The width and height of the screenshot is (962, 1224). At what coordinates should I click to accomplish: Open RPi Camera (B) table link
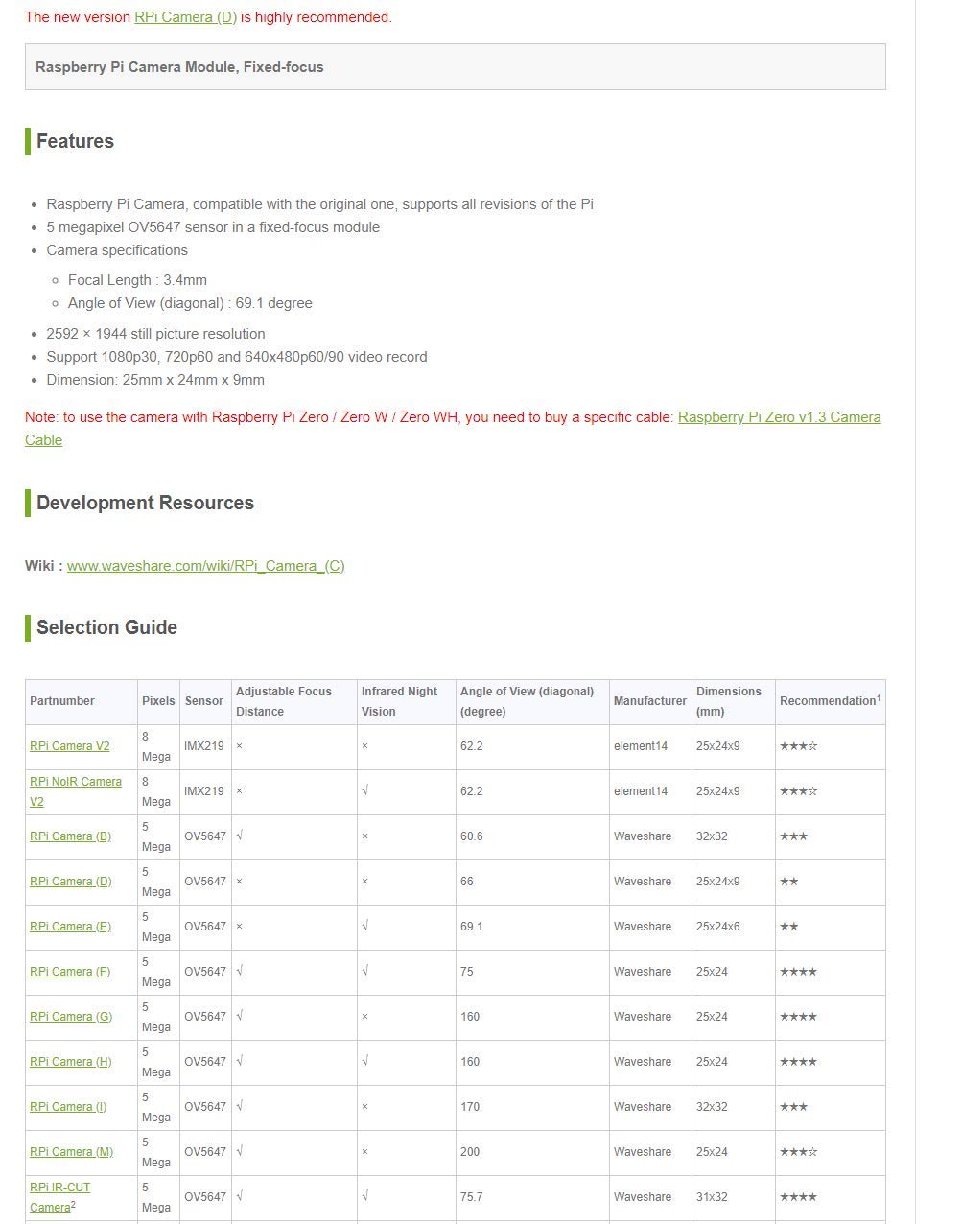point(70,836)
